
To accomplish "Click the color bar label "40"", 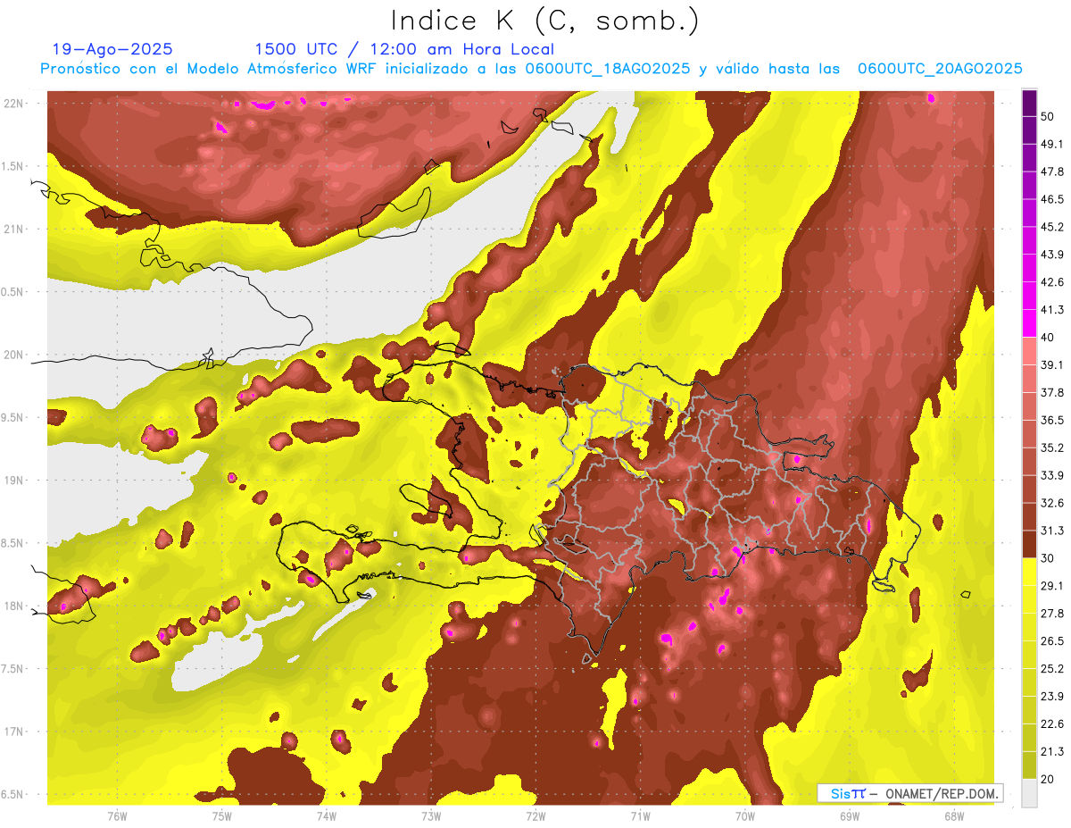I will click(x=1048, y=338).
